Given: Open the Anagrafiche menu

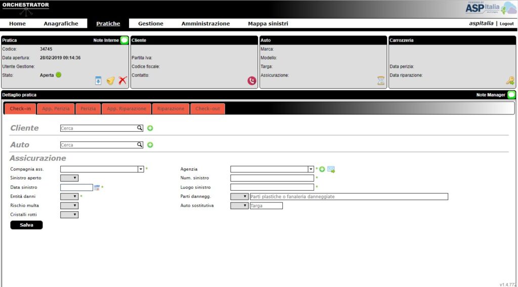Looking at the screenshot, I should point(61,24).
